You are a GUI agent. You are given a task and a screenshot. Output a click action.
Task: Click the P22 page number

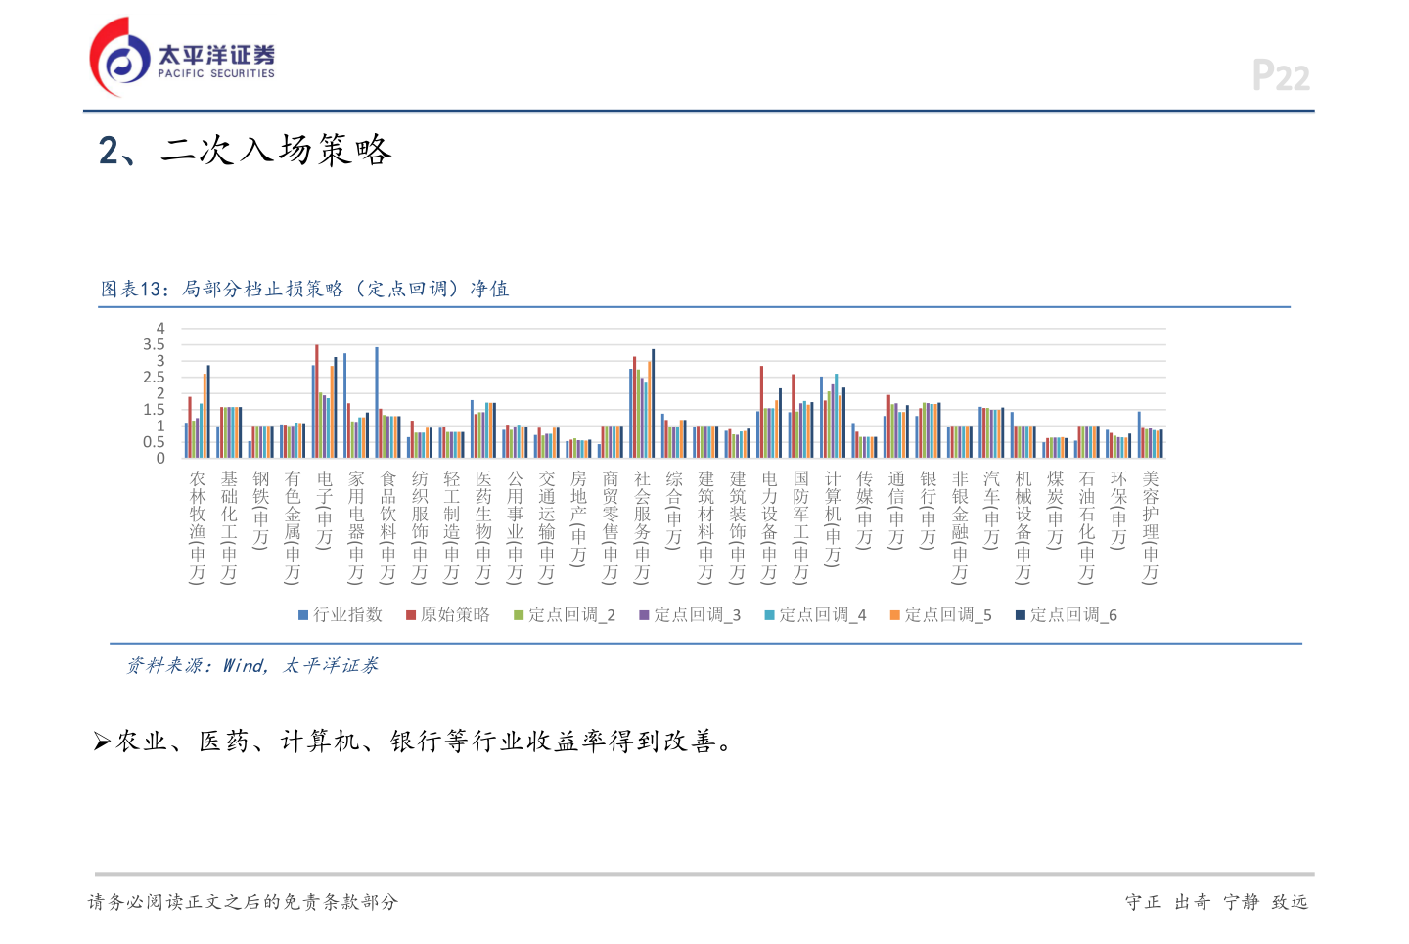[x=1281, y=75]
